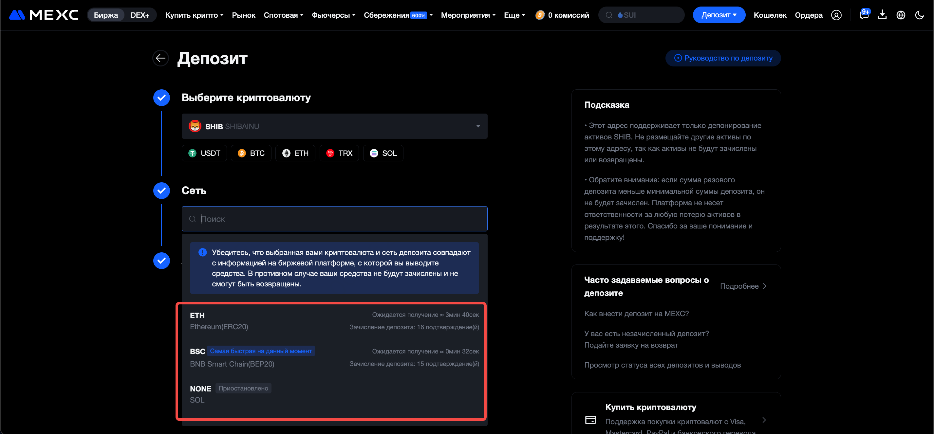Click the checkmark step beside Сеть
Viewport: 934px width, 434px height.
pos(162,190)
